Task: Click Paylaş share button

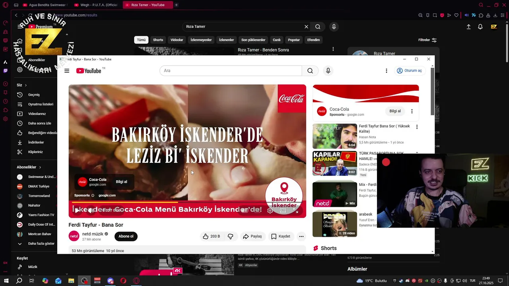Action: pos(252,236)
